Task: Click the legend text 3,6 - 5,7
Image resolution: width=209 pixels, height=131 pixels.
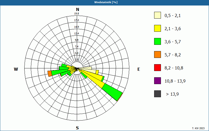Action: 173,42
